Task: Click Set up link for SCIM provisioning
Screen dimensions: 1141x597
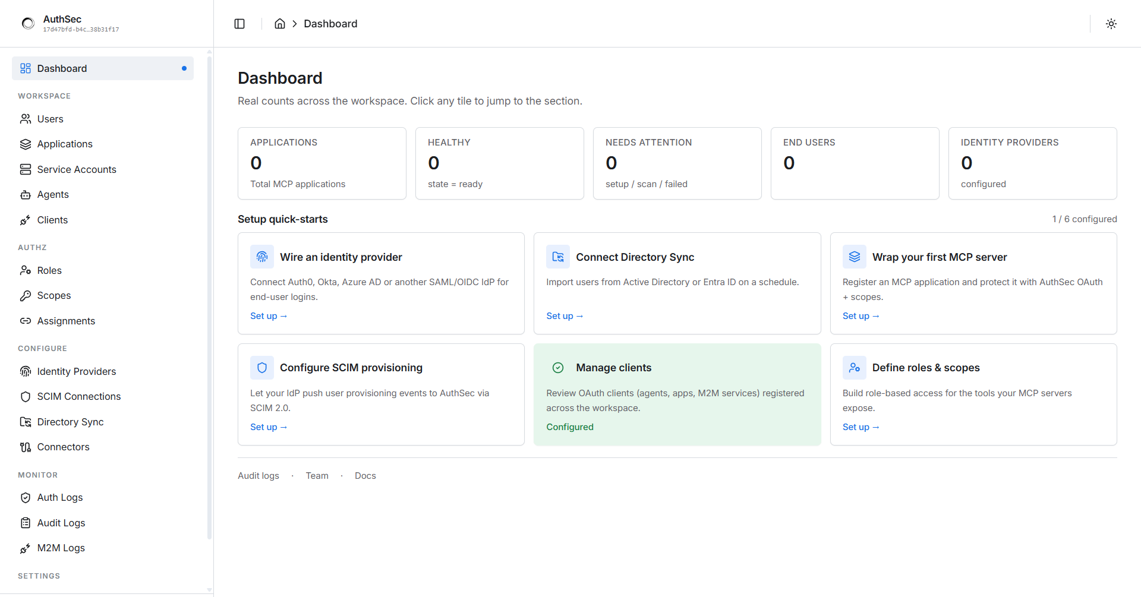Action: coord(269,427)
